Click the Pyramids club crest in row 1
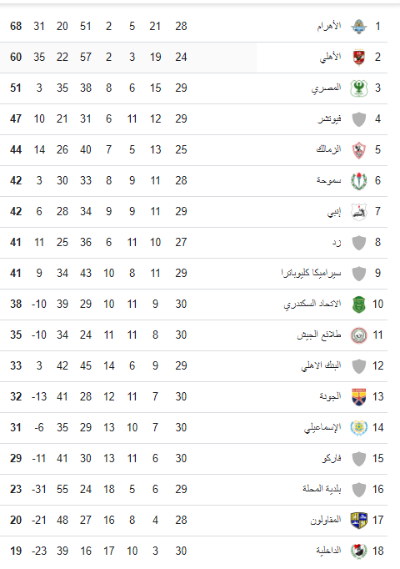The height and width of the screenshot is (569, 400). 358,27
